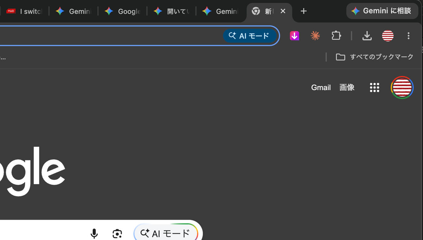
Task: Click AI モード button in search box
Action: point(166,233)
